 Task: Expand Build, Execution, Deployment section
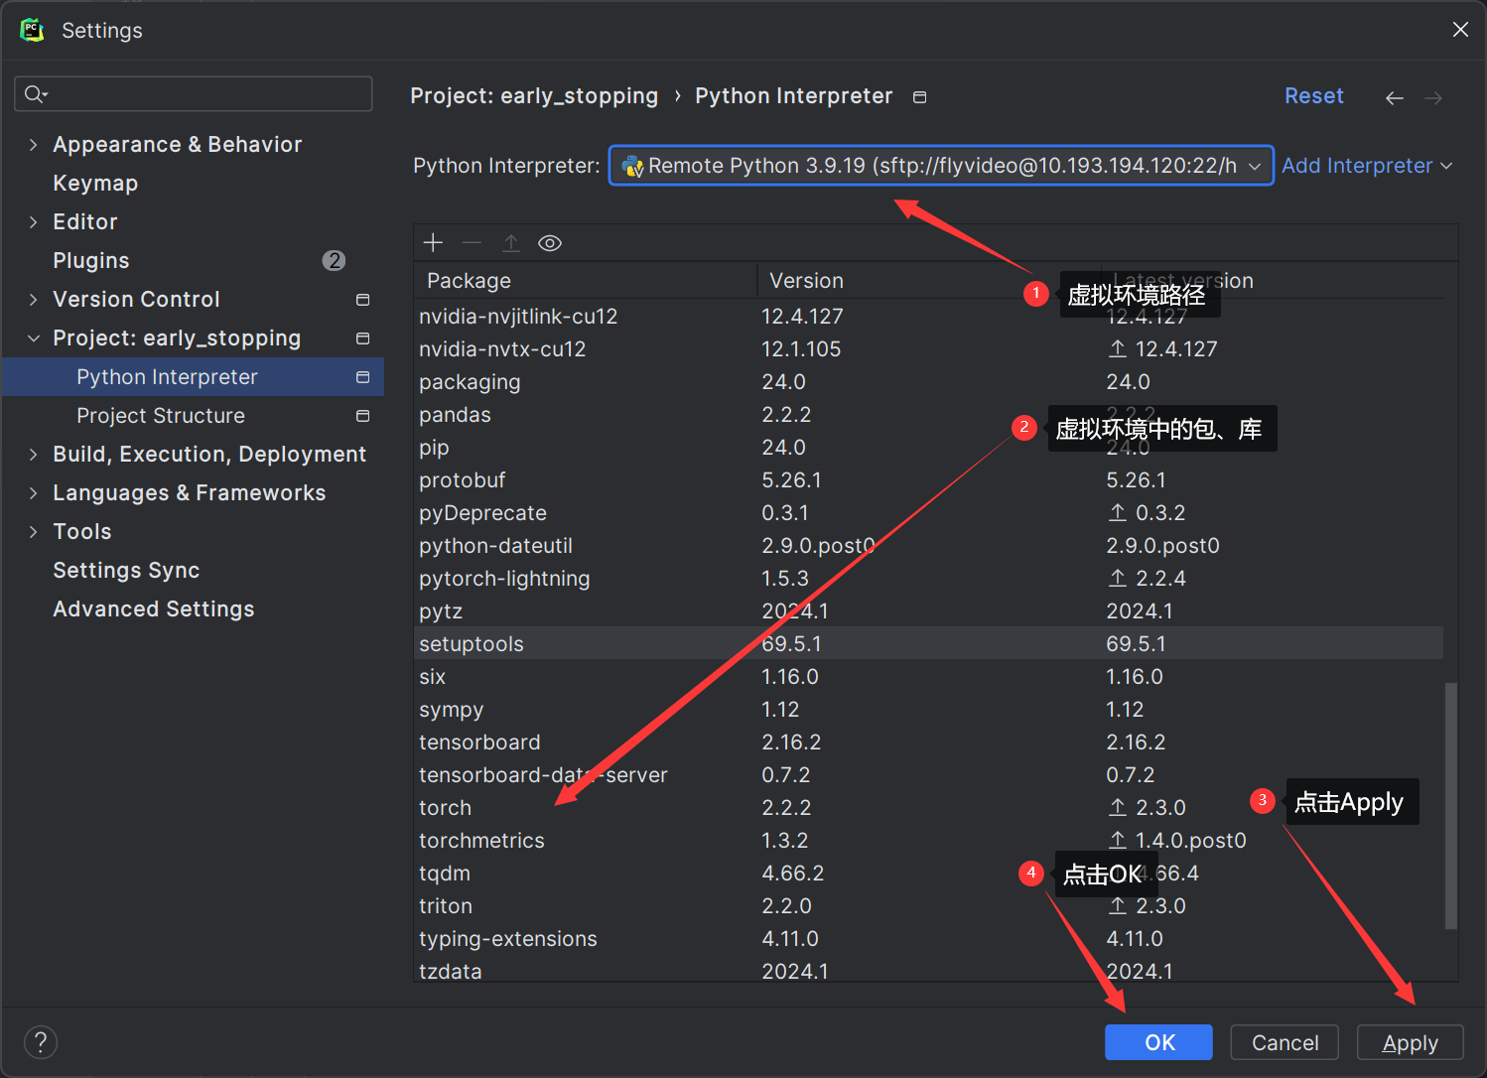(34, 455)
